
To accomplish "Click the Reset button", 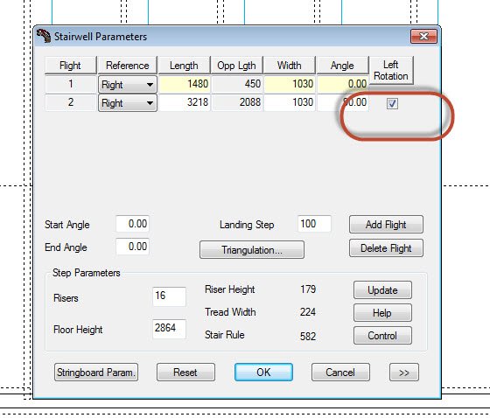I will [185, 372].
